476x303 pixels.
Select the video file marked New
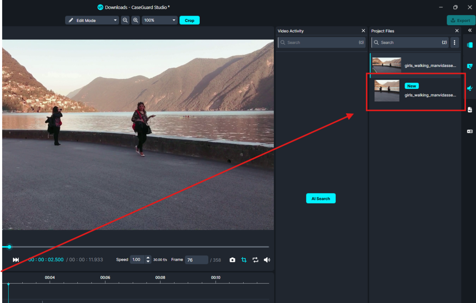pyautogui.click(x=415, y=91)
